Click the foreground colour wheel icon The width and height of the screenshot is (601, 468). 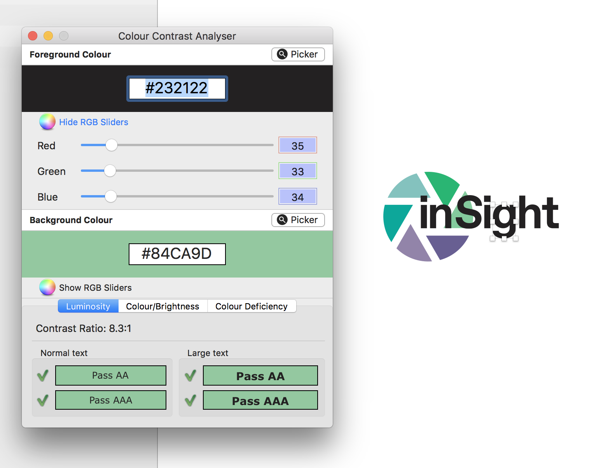point(47,122)
